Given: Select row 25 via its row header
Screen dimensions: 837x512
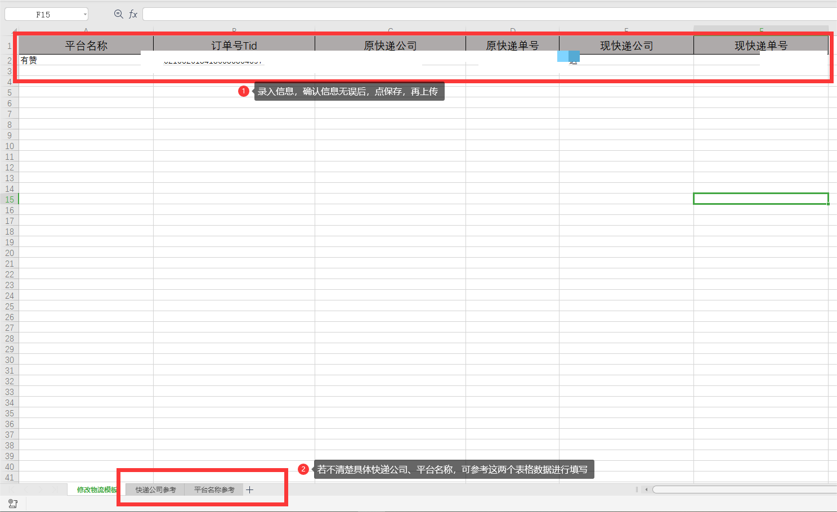Looking at the screenshot, I should 10,306.
